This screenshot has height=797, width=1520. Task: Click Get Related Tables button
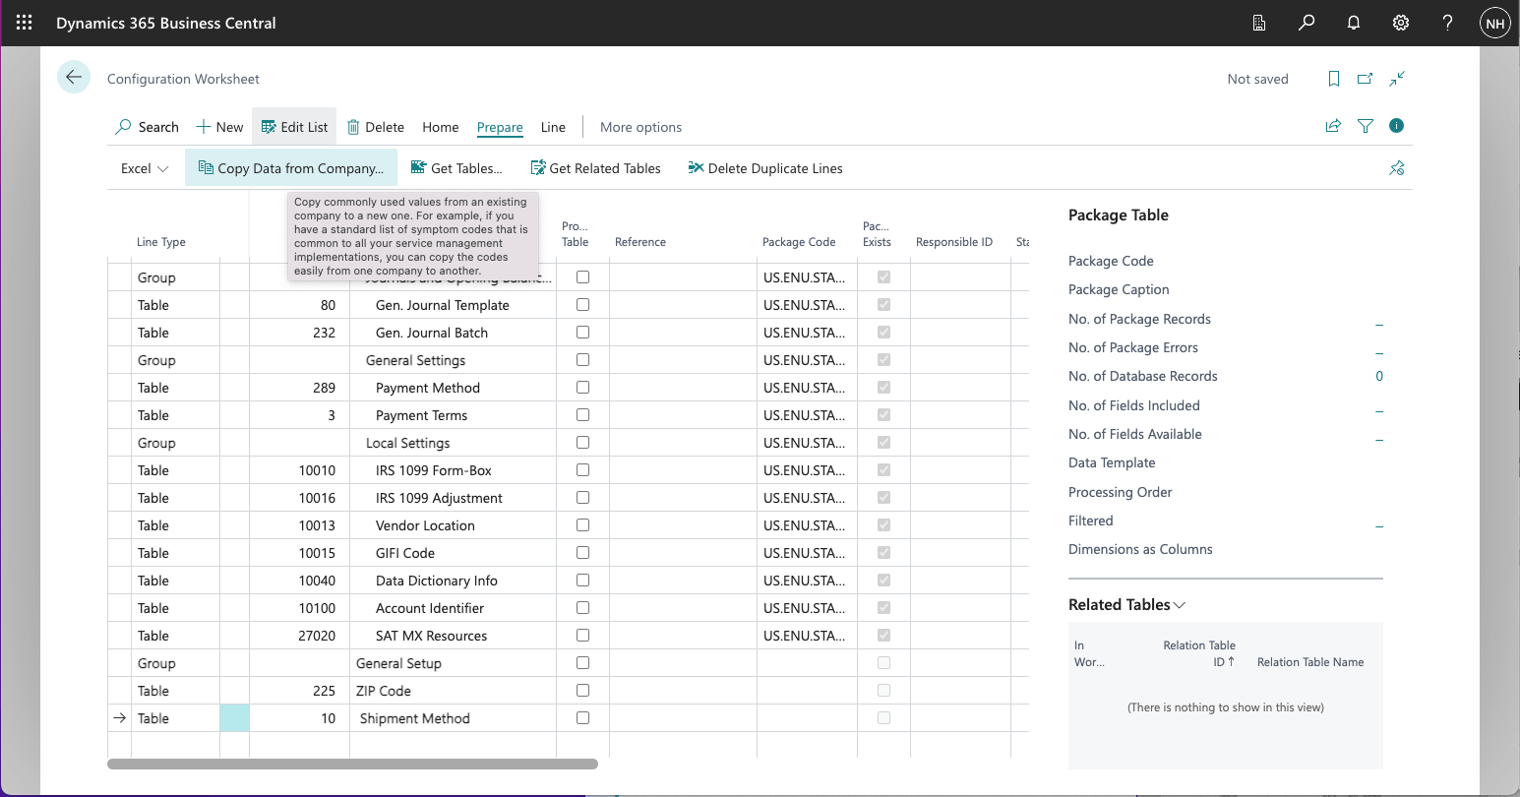(595, 168)
